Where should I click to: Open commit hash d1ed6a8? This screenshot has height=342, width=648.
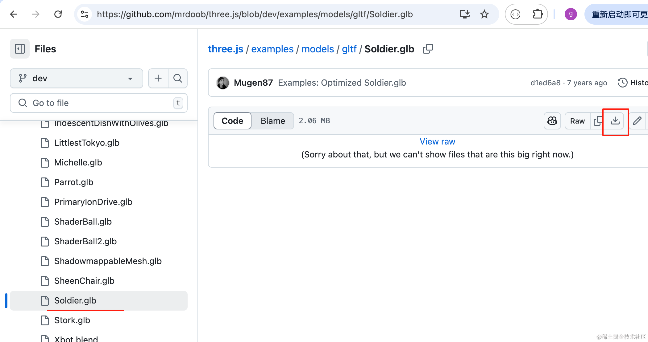click(x=545, y=83)
